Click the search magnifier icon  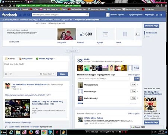point(87,15)
